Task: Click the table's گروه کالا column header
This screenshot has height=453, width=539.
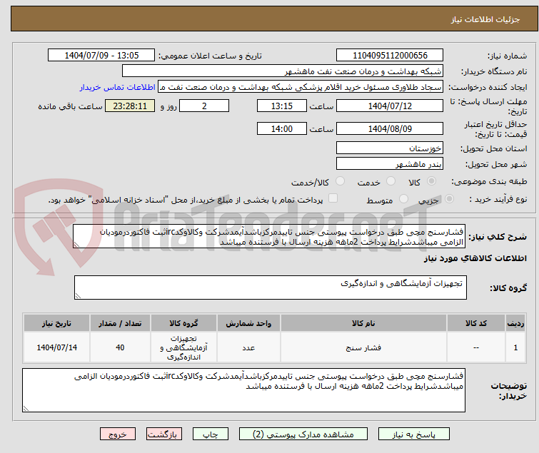Action: (x=183, y=323)
